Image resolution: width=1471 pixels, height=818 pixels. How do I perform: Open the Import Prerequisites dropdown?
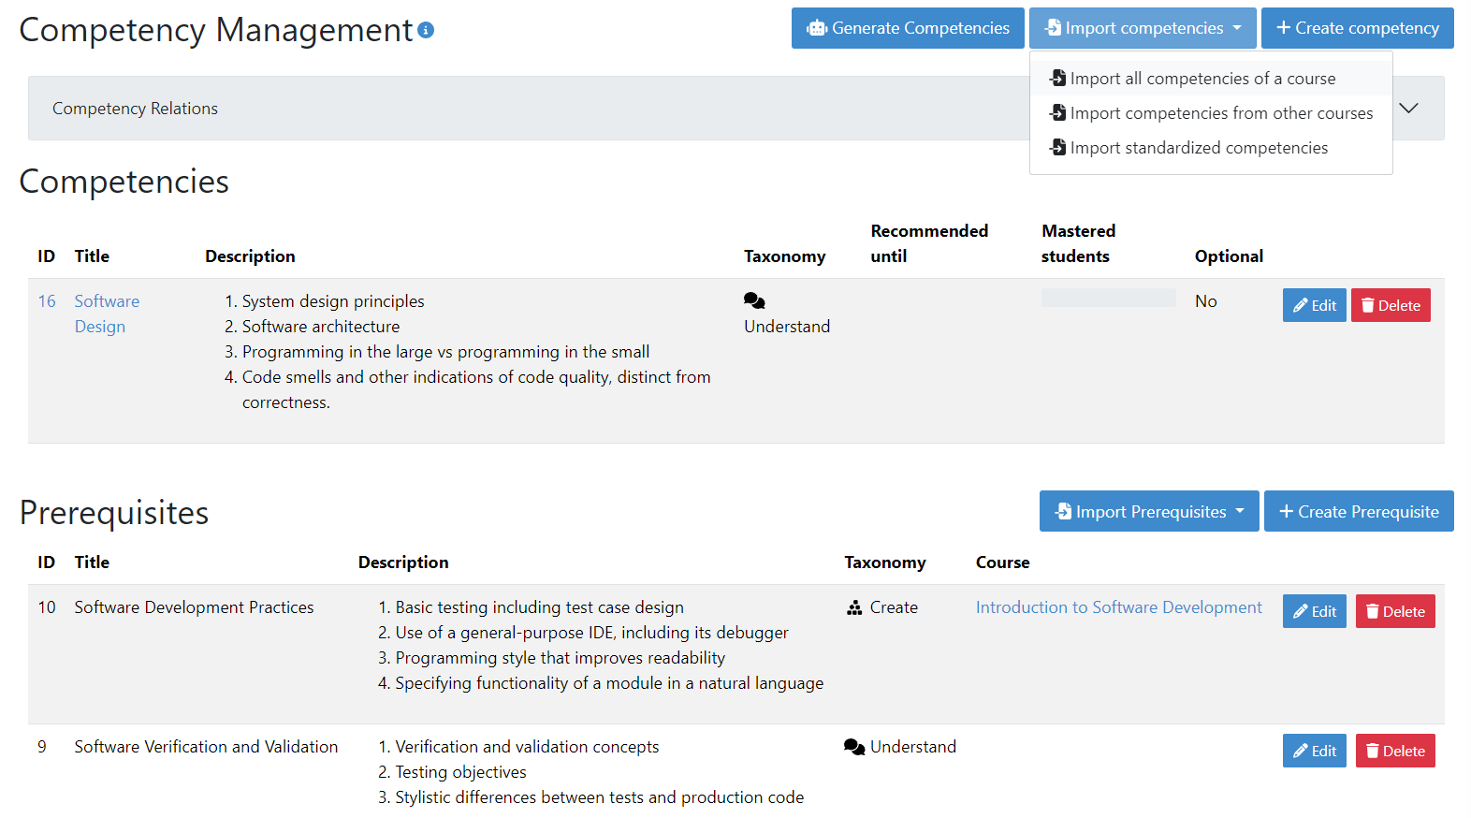(x=1148, y=512)
